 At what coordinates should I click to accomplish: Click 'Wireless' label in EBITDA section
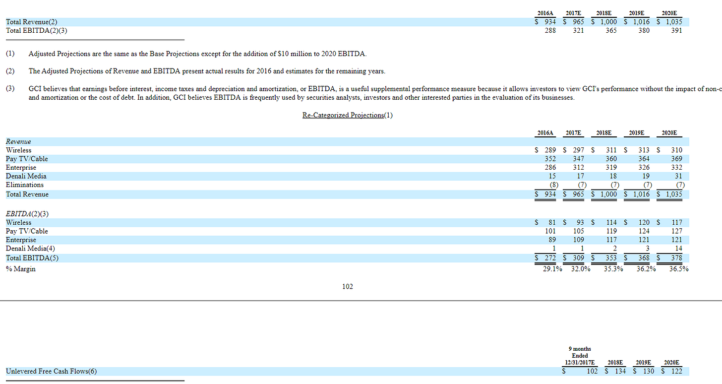pyautogui.click(x=18, y=222)
